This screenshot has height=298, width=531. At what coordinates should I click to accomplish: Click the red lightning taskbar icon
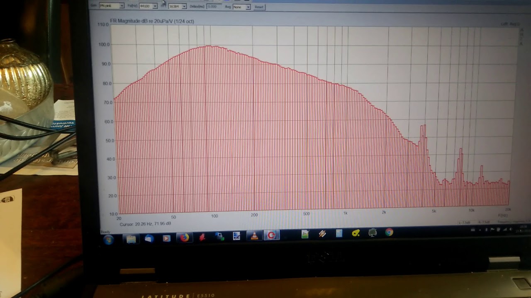click(202, 237)
